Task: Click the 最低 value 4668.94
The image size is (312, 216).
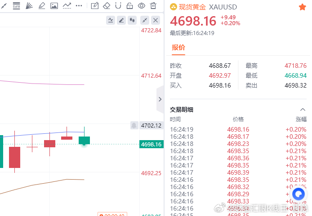Action: coord(295,75)
